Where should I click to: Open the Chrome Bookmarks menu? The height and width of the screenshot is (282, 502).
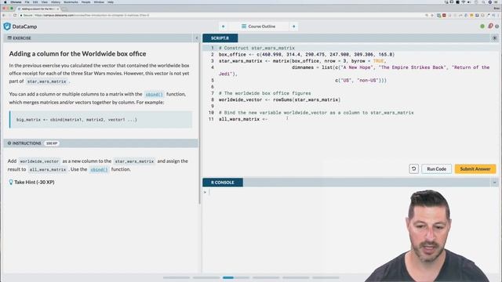click(71, 2)
